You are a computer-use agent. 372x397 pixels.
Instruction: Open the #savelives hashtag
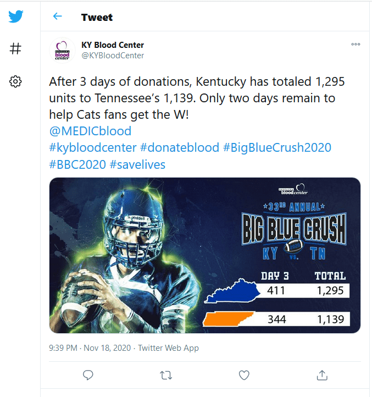tap(137, 164)
